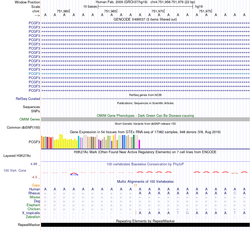
Task: Click the G base in X_tropicalis row
Action: [x=187, y=213]
